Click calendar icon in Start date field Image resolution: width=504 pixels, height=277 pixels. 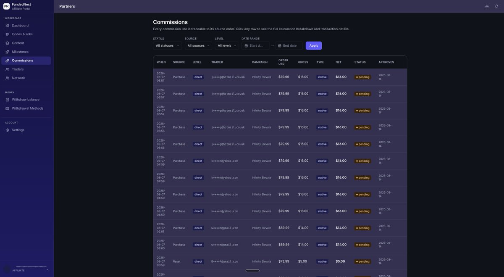click(x=246, y=45)
